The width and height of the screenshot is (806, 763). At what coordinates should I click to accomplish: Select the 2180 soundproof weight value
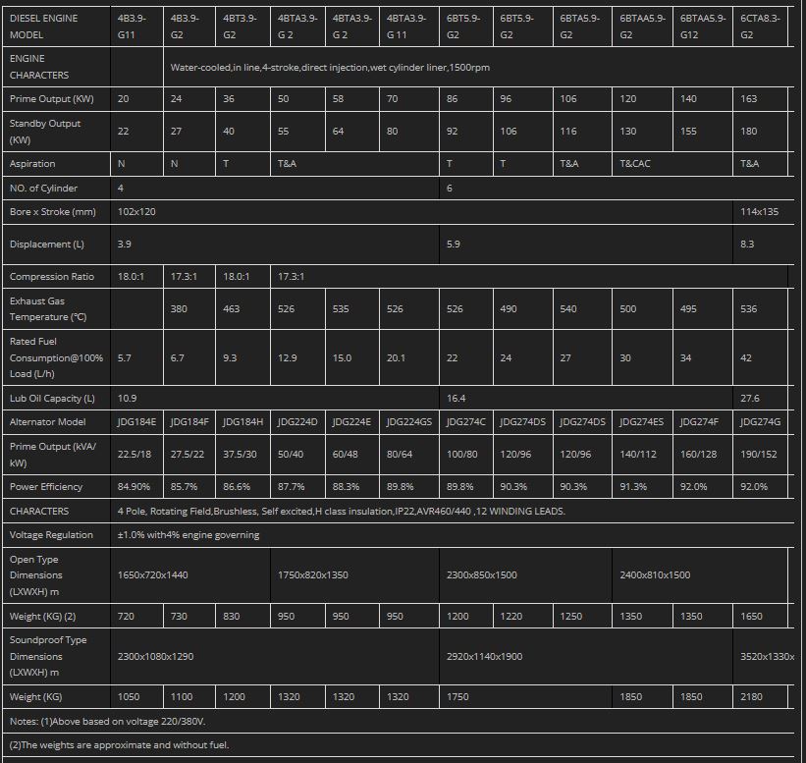click(753, 697)
